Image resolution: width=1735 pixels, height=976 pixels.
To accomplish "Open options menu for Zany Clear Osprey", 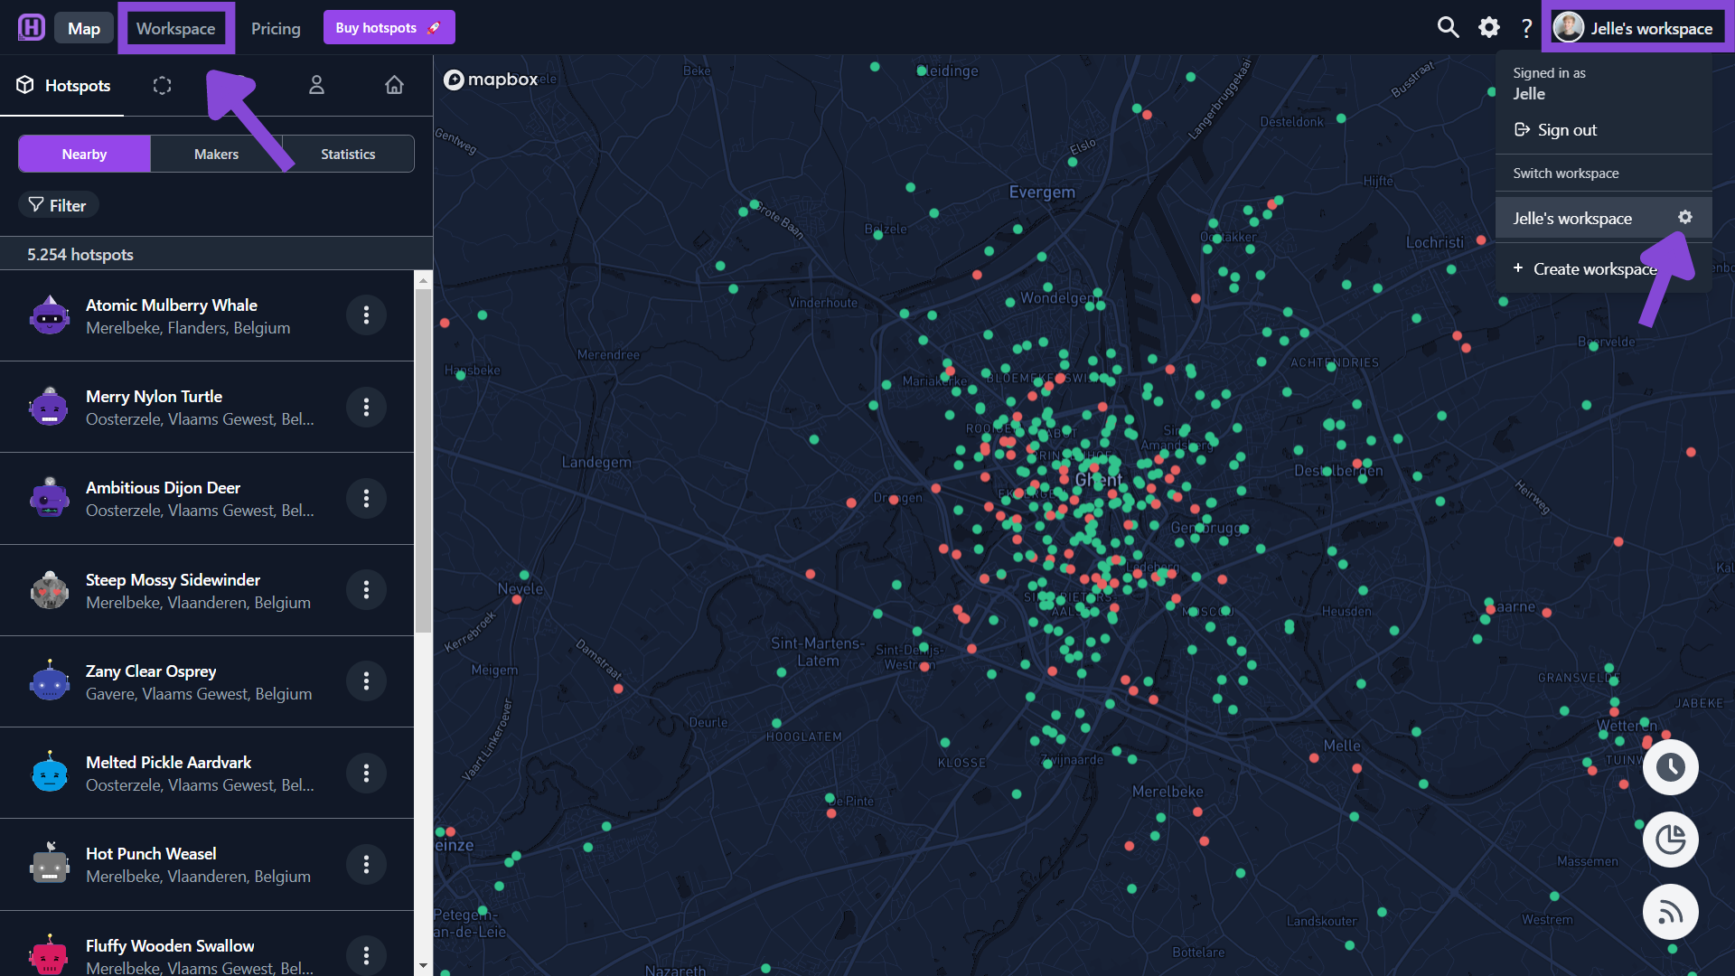I will [x=366, y=680].
